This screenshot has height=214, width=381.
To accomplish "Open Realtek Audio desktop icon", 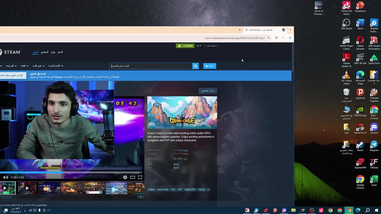I will [x=374, y=26].
